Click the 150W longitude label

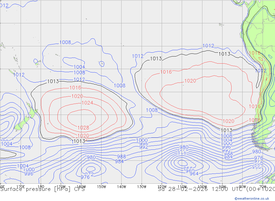[x=101, y=187]
